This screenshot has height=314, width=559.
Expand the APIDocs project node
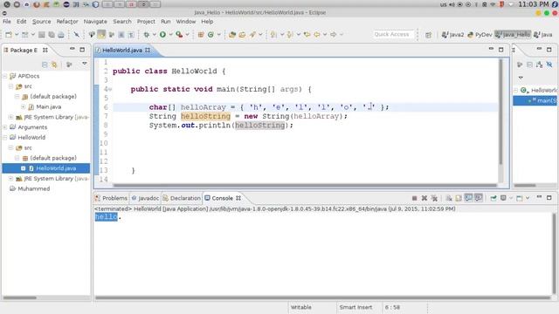(5, 76)
